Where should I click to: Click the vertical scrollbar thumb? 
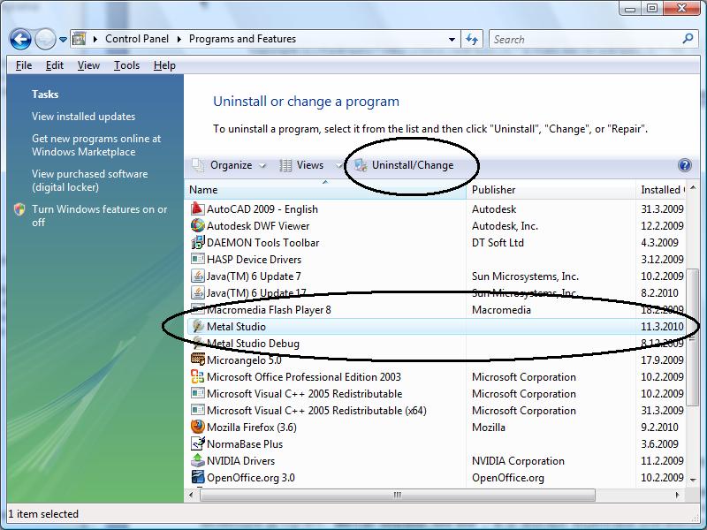click(x=693, y=337)
